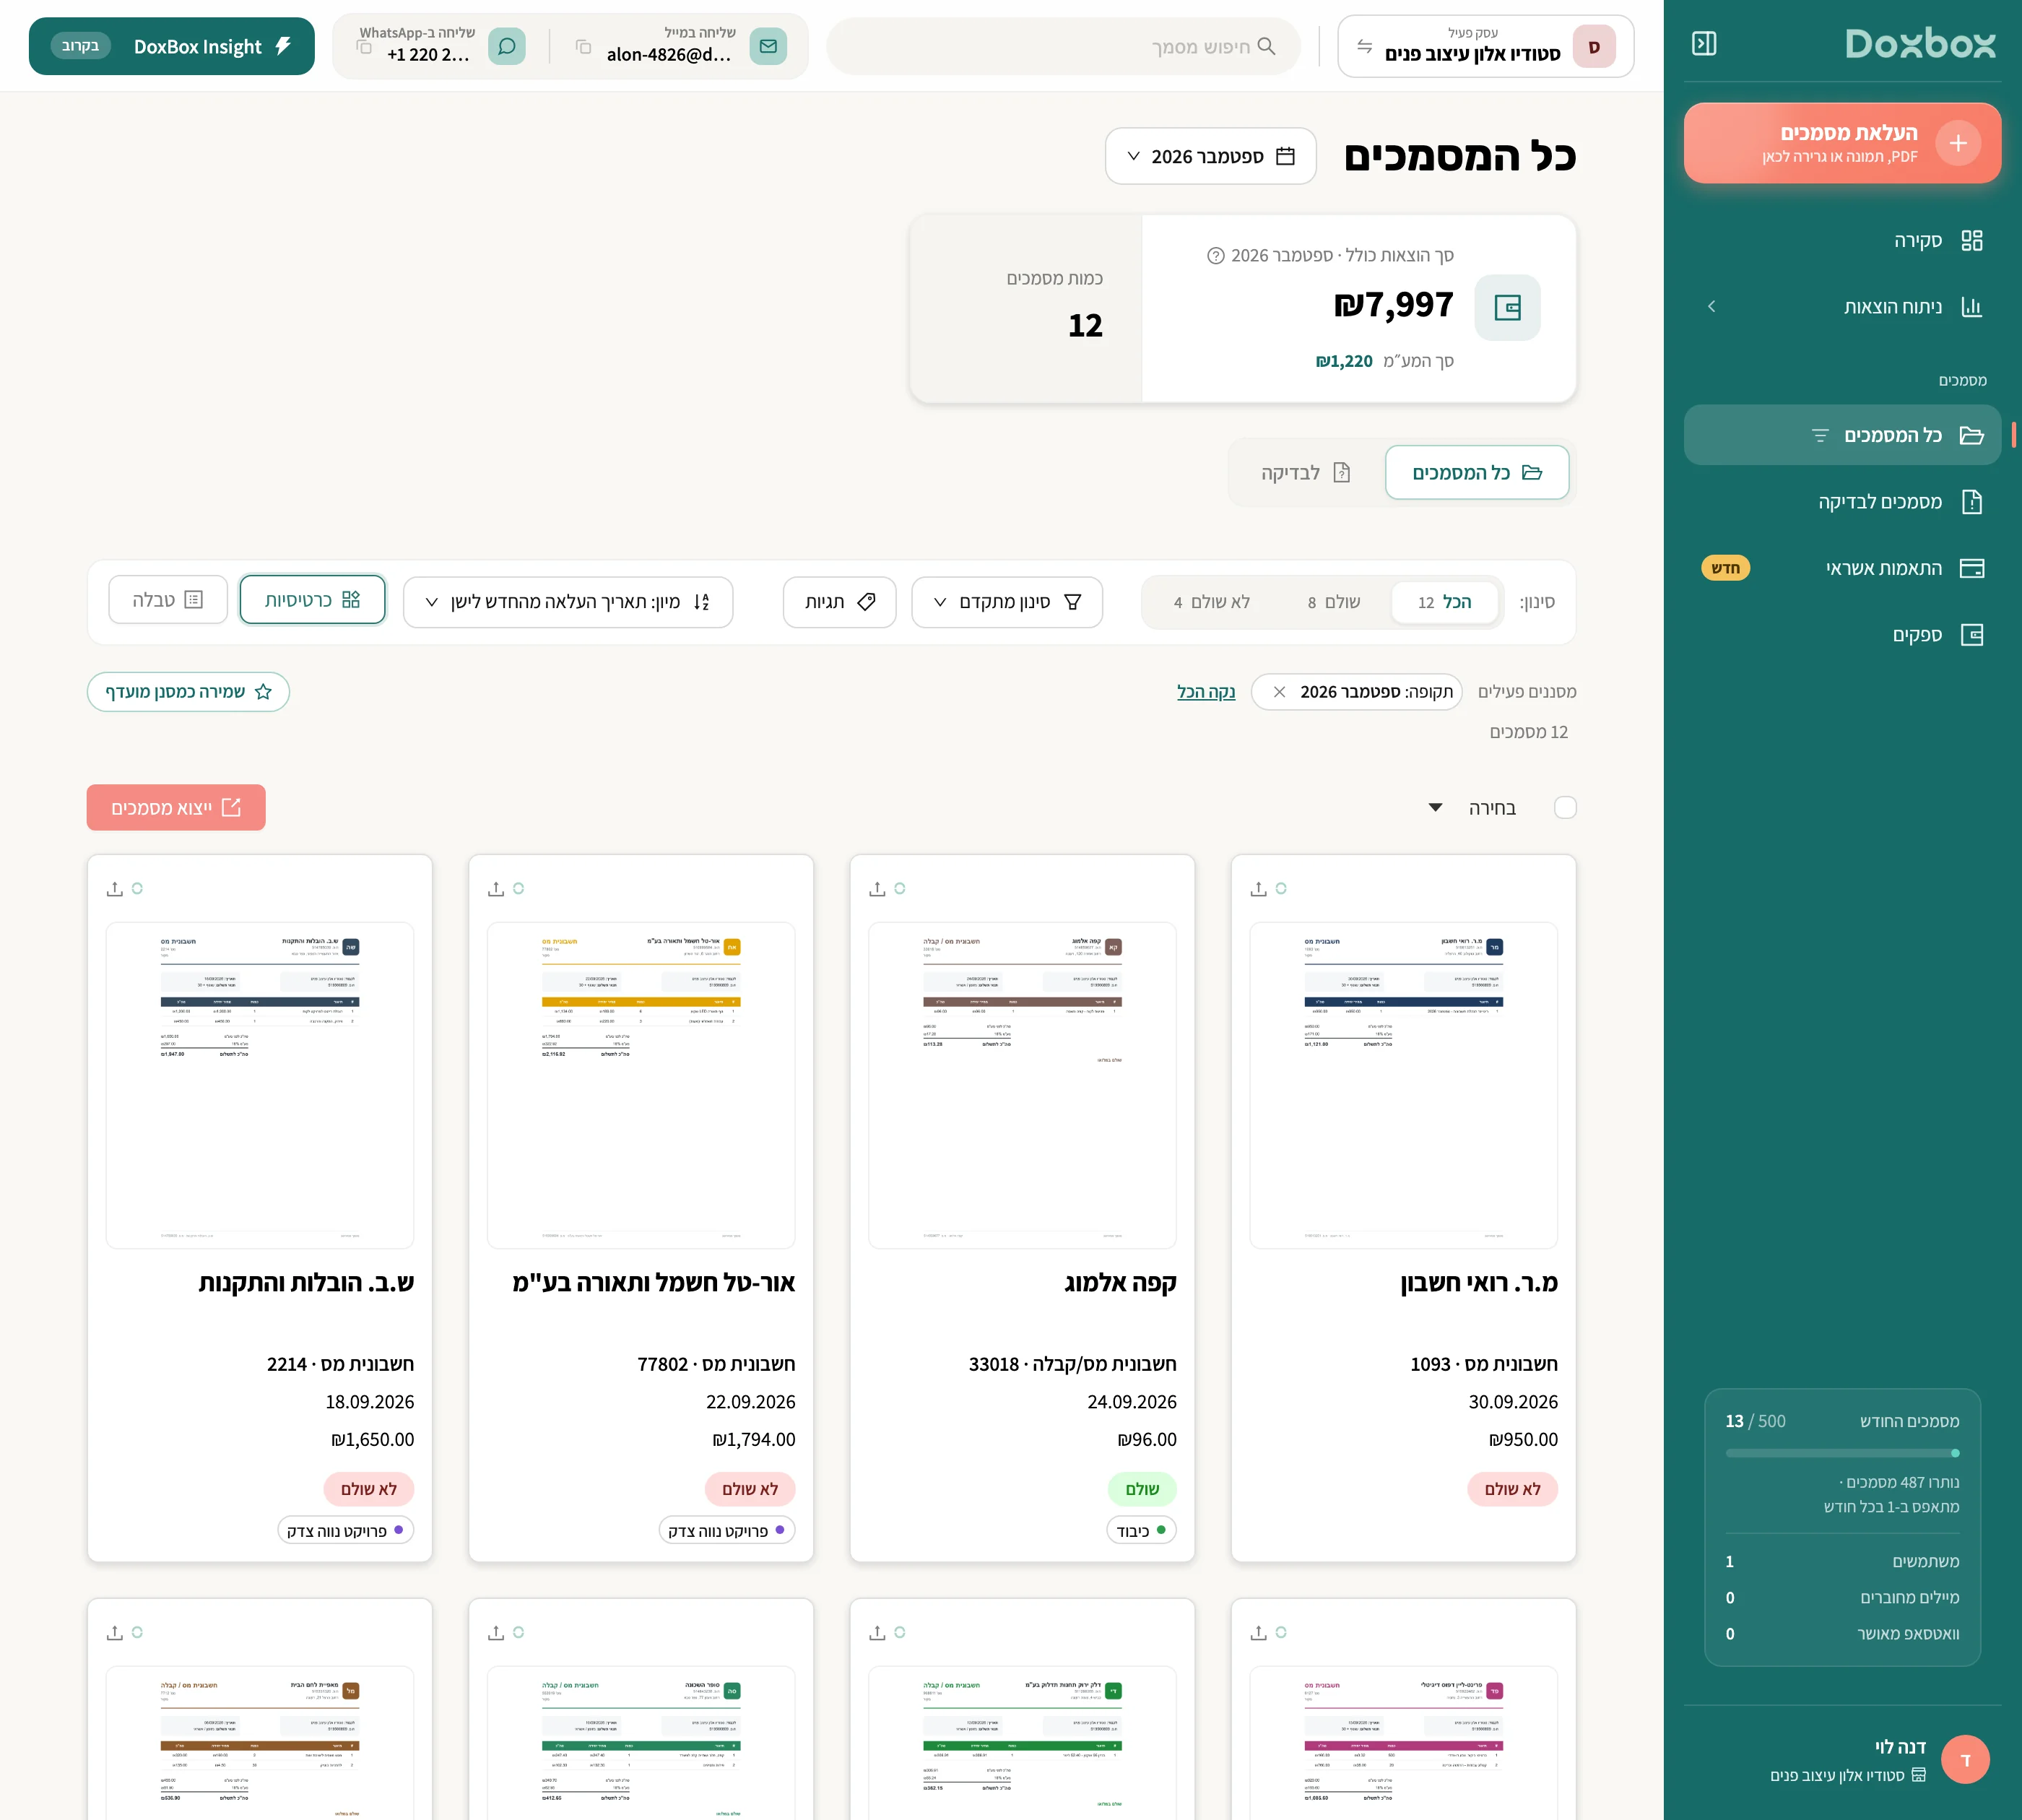Open the קפה אלמוג invoice thumbnail
The height and width of the screenshot is (1820, 2022).
1022,1085
